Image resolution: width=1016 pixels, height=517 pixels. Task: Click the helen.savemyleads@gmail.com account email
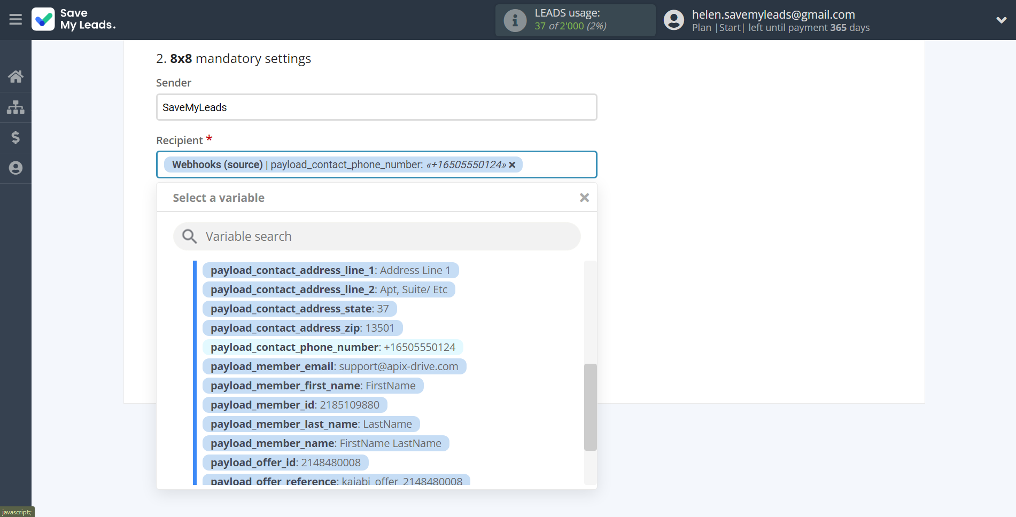click(x=773, y=14)
